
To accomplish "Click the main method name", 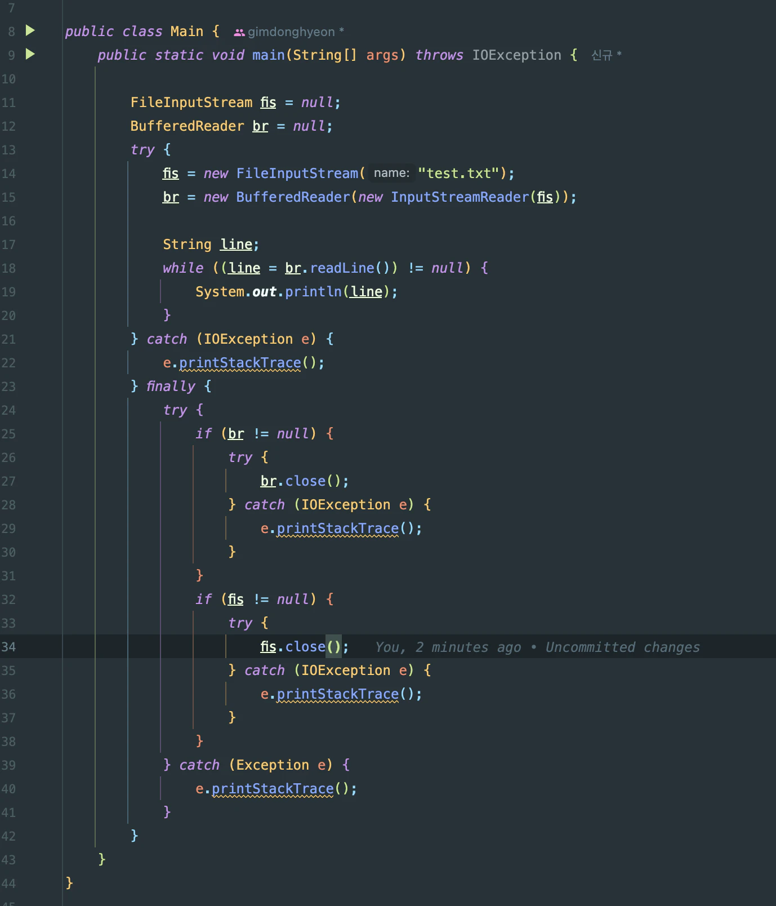I will click(x=269, y=55).
